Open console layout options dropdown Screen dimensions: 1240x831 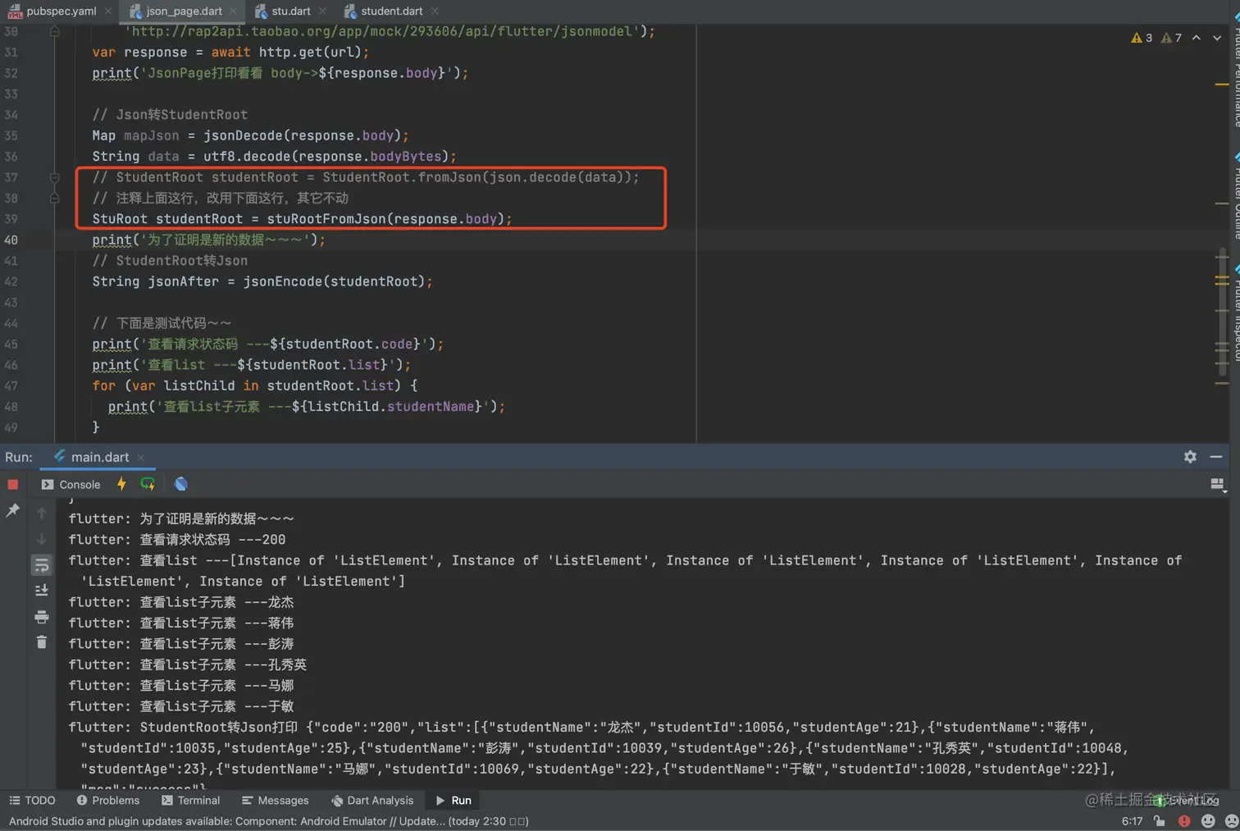(x=1218, y=485)
